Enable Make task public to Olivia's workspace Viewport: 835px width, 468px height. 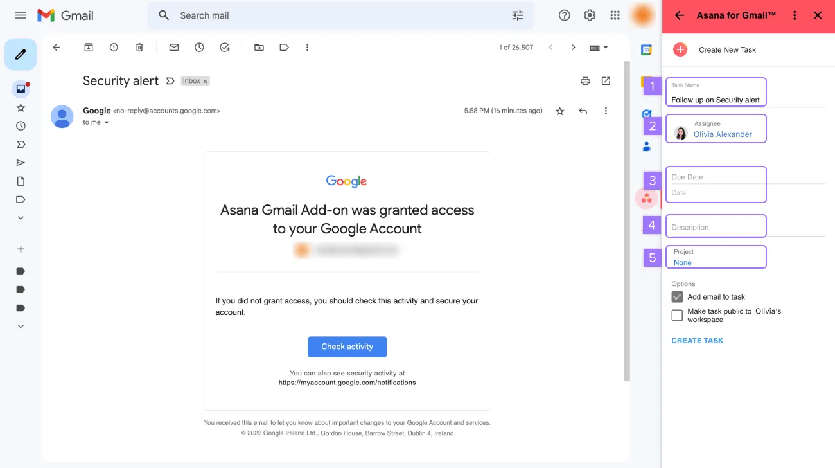pos(677,315)
